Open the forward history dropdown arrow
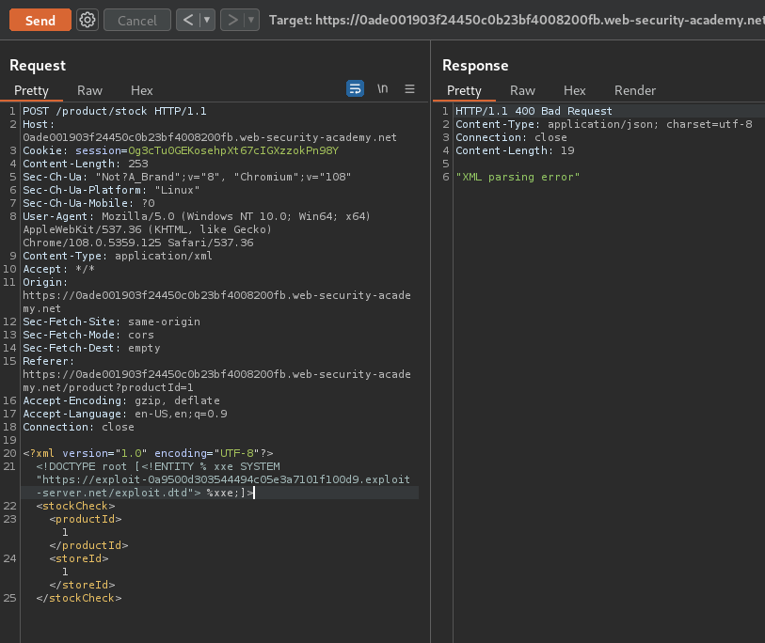Screen dimensions: 765x643 [251, 20]
